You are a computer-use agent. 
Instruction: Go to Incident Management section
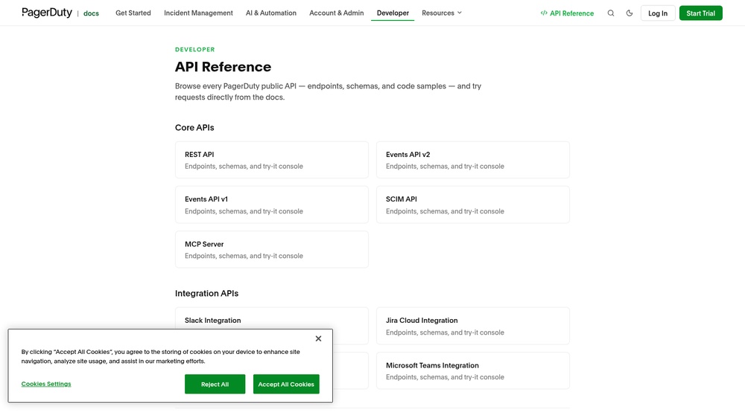pos(198,13)
